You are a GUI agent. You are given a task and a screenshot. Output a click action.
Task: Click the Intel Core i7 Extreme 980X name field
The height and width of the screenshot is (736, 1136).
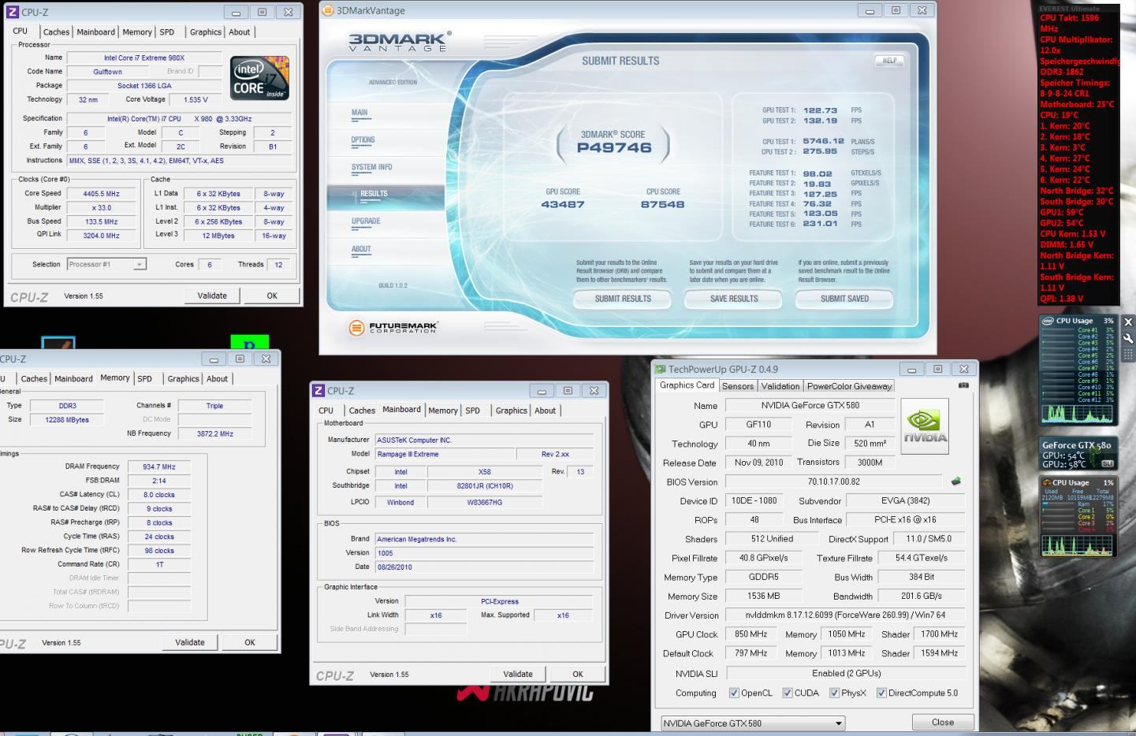click(143, 58)
